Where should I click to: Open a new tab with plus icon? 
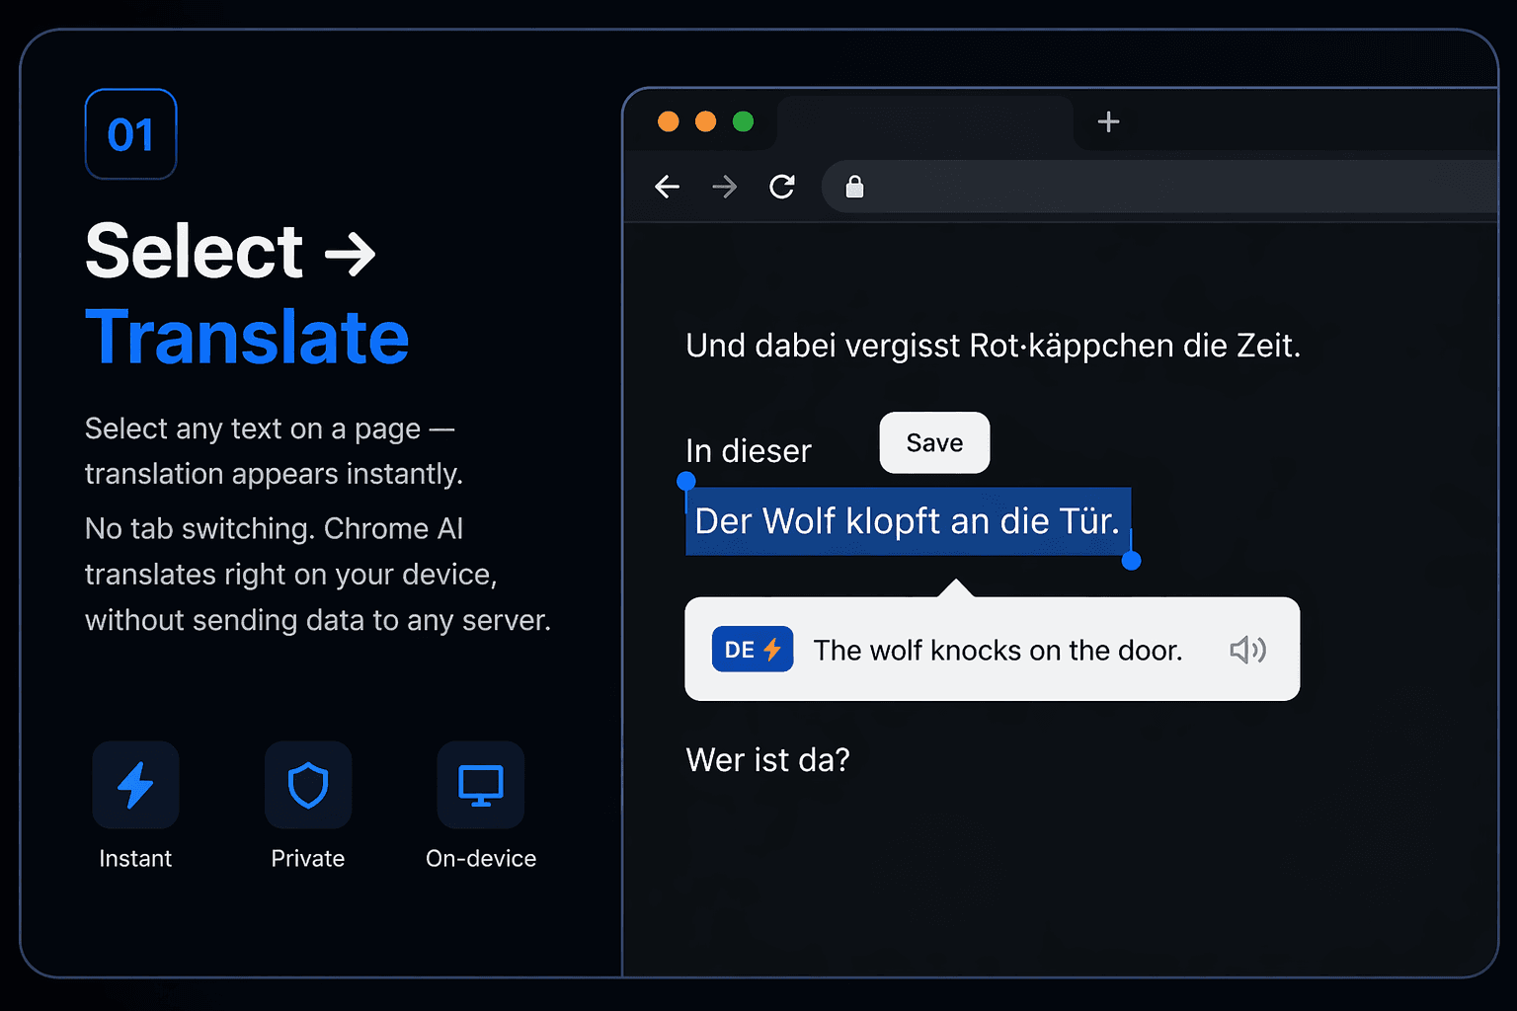coord(1108,121)
